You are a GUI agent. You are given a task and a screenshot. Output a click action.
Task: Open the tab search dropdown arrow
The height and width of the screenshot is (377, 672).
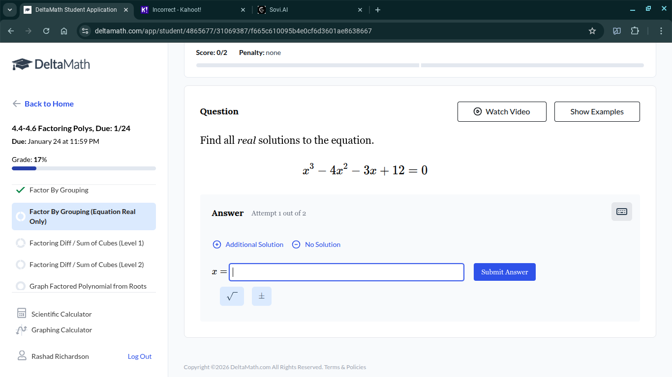[x=9, y=10]
